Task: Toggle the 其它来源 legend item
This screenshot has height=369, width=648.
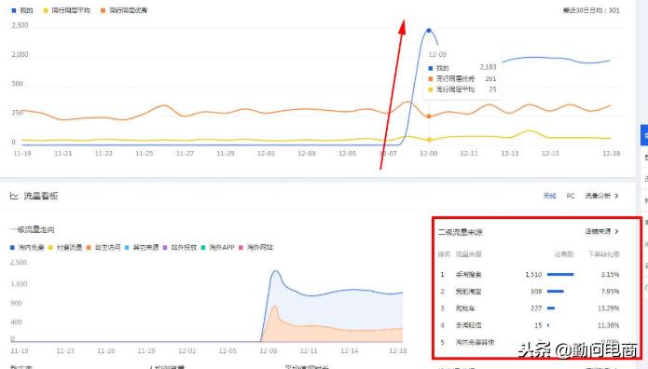Action: (x=142, y=248)
